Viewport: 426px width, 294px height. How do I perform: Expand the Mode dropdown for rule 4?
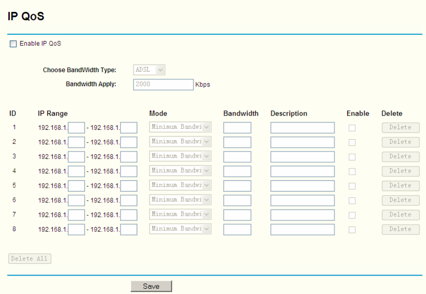[x=180, y=171]
